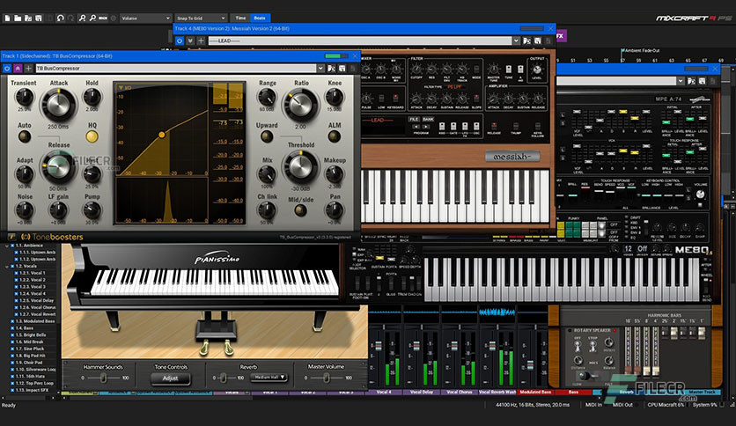Image resolution: width=736 pixels, height=426 pixels.
Task: Click the Reverb amount slider in Pianissimo
Action: [x=224, y=378]
